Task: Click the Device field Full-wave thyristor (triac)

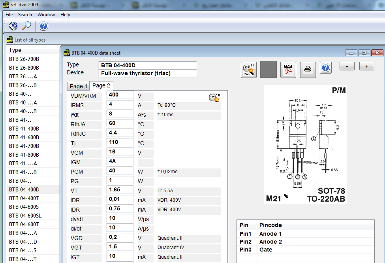Action: (148, 73)
